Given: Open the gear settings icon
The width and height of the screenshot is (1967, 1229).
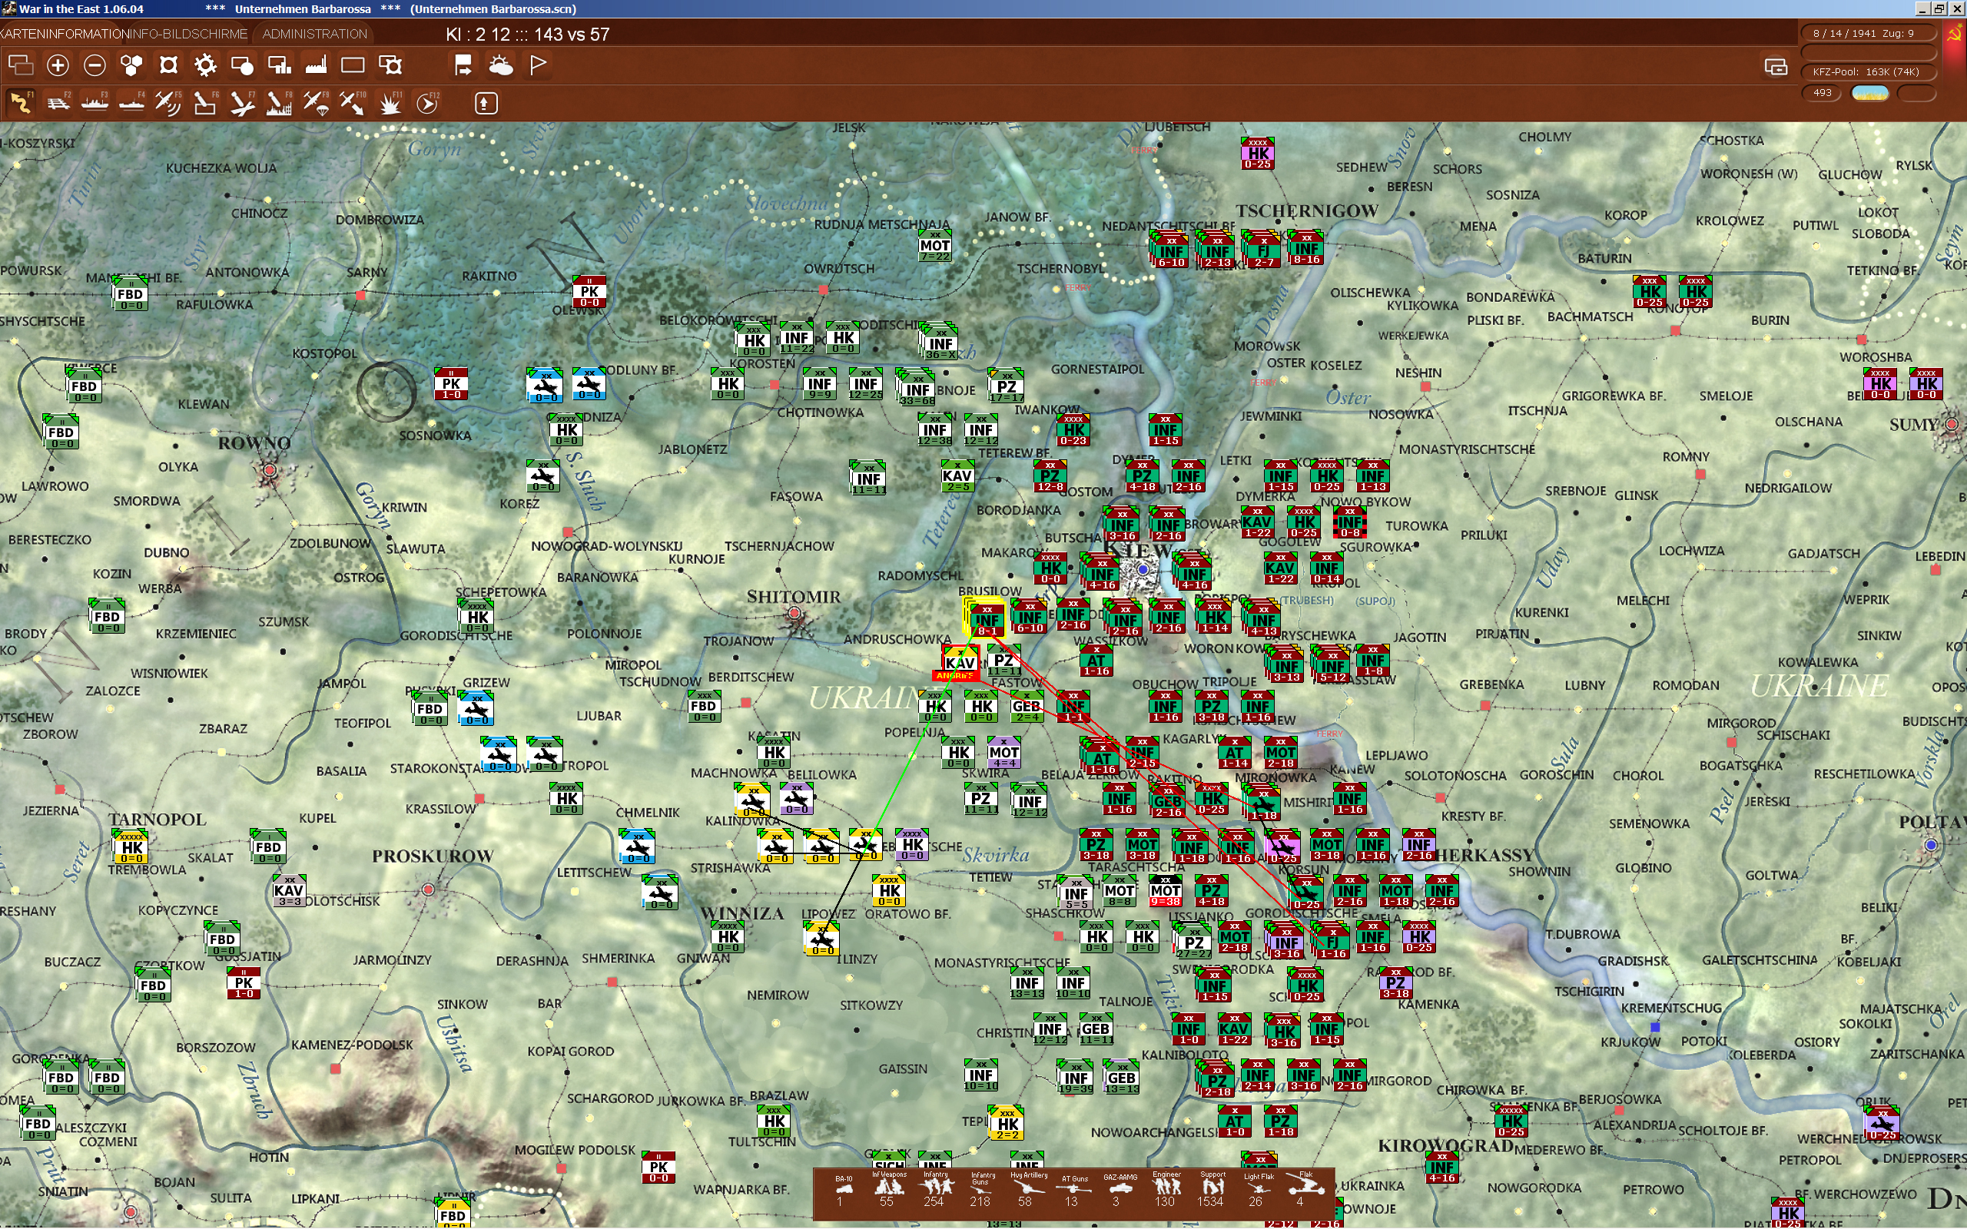Looking at the screenshot, I should click(206, 65).
